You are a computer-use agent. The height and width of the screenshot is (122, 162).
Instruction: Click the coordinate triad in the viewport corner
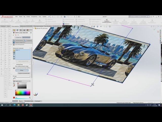(x=36, y=94)
